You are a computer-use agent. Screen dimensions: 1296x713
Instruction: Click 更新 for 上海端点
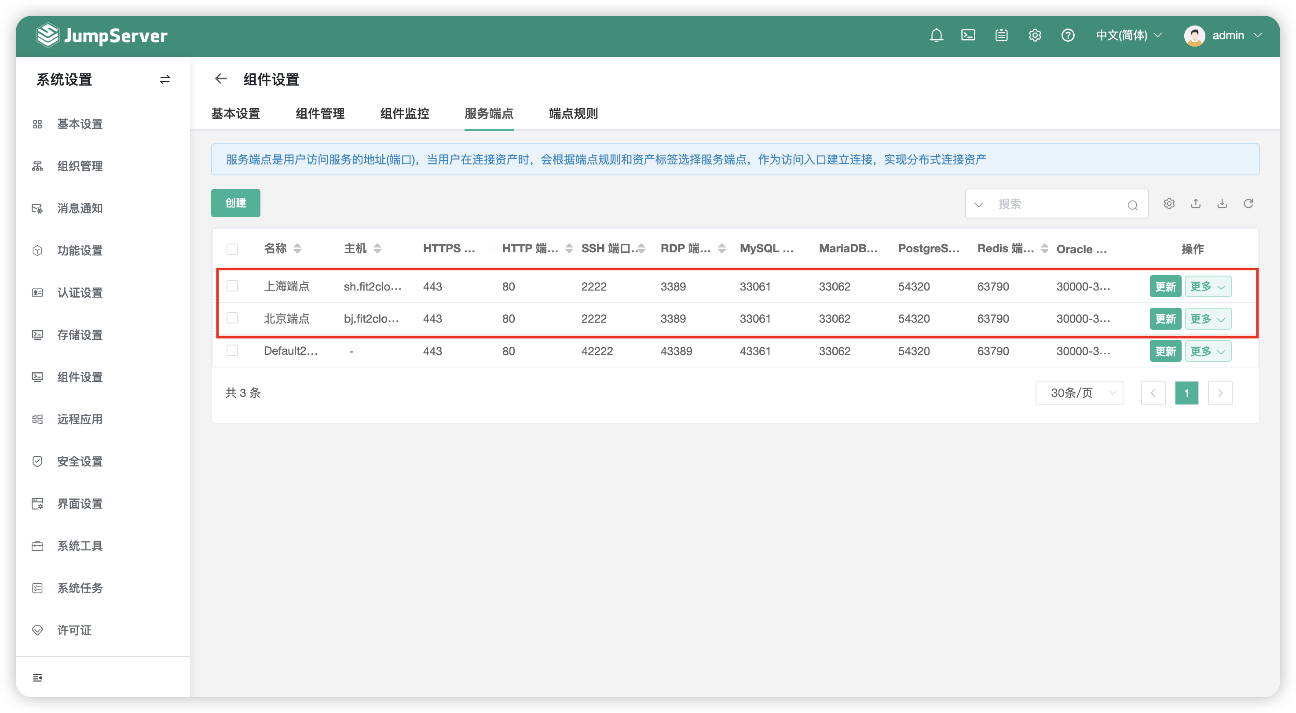1165,286
